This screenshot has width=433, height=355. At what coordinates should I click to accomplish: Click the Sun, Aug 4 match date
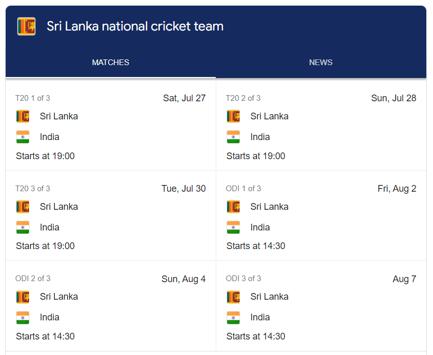point(184,279)
